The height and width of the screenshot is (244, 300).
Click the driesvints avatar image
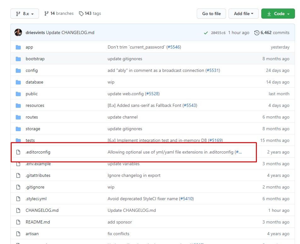[18, 32]
